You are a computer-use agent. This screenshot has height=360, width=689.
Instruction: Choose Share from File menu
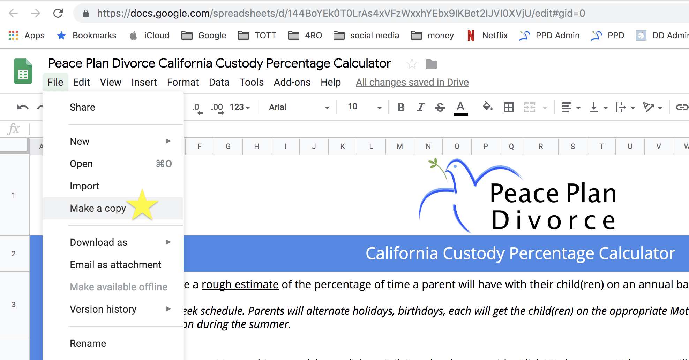click(113, 107)
